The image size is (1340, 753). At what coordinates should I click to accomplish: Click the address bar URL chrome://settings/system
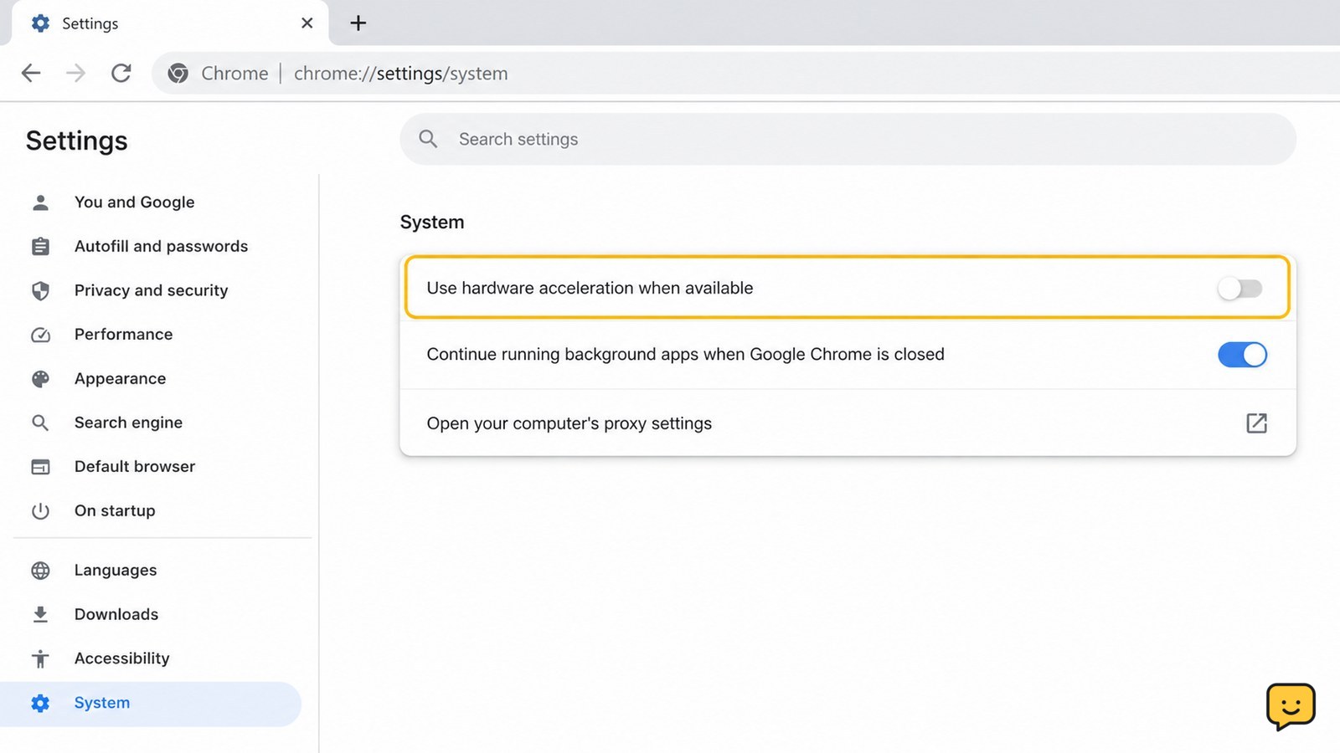(400, 74)
